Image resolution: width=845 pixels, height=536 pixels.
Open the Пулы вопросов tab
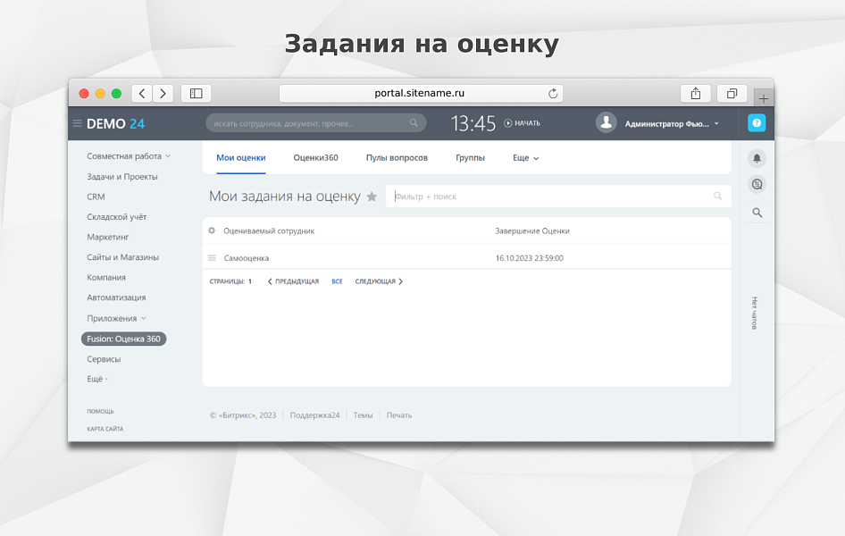[396, 157]
